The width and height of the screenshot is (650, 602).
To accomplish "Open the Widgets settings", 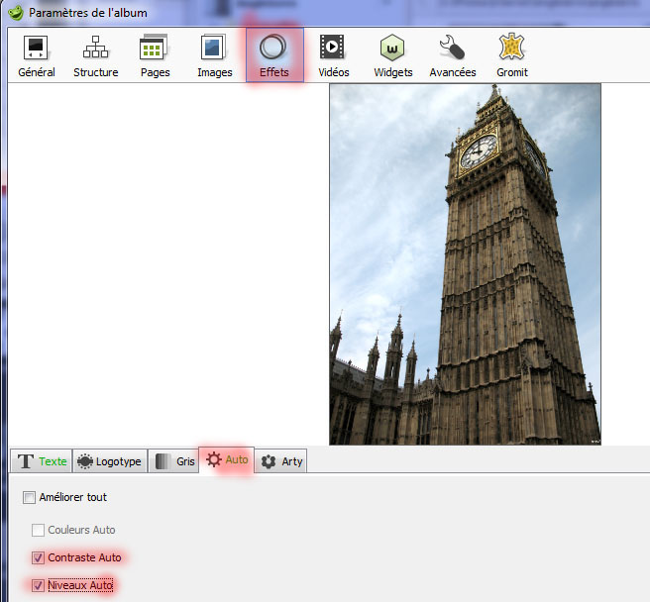I will [393, 55].
